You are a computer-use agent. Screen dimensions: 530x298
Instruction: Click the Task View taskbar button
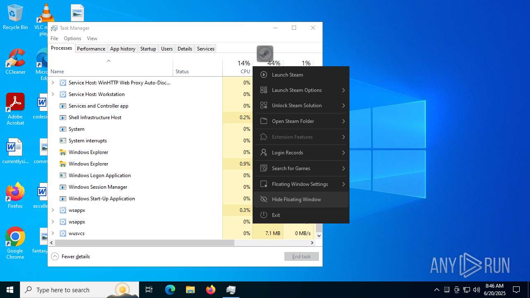149,290
